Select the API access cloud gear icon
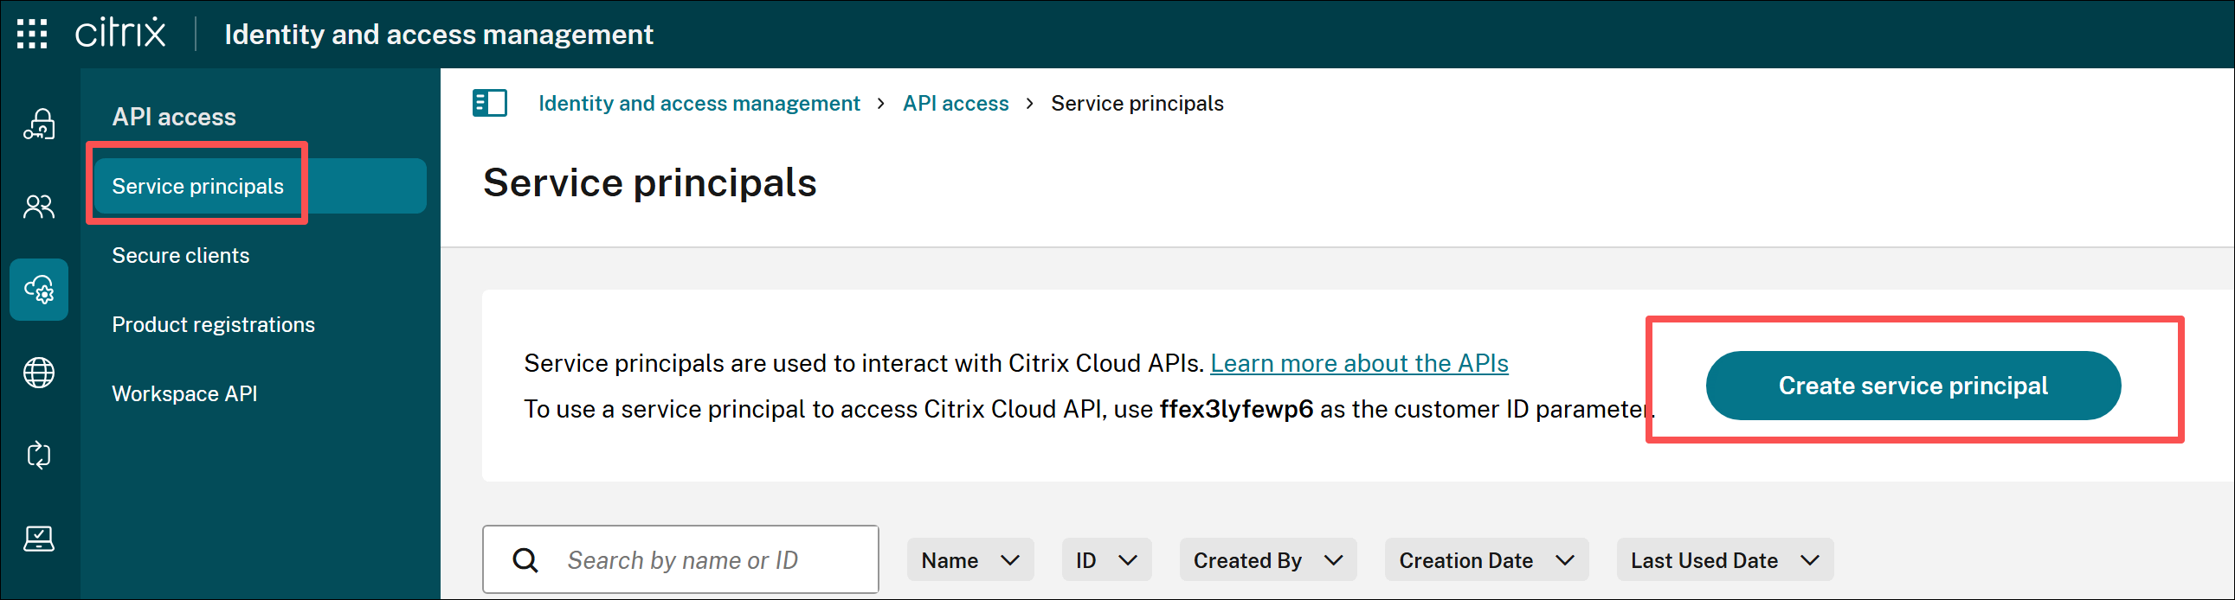2235x600 pixels. tap(39, 290)
